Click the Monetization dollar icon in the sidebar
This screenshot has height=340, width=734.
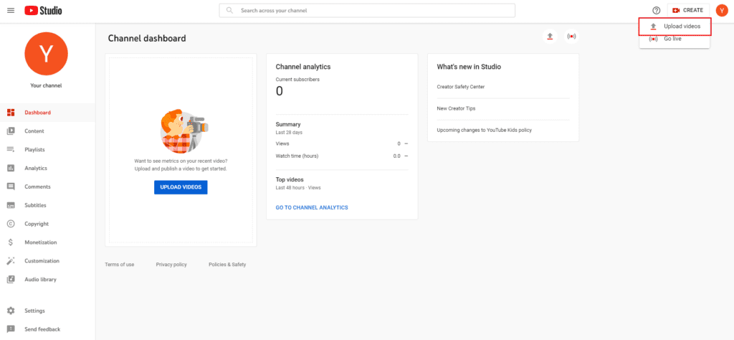[x=11, y=242]
